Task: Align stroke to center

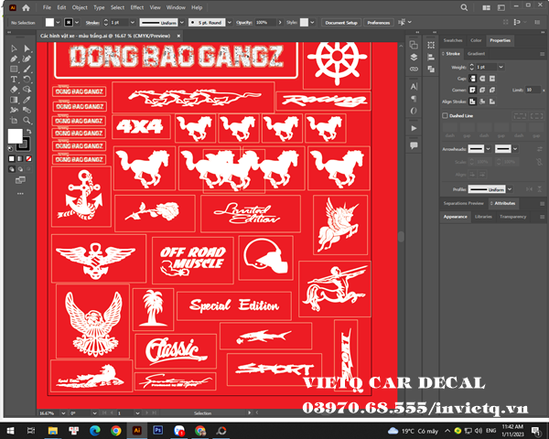Action: click(x=472, y=102)
